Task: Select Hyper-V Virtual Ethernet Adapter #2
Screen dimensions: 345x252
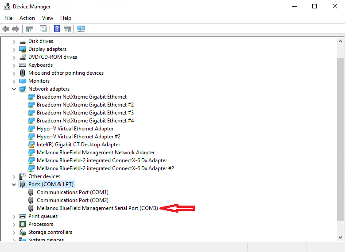Action: pyautogui.click(x=78, y=137)
